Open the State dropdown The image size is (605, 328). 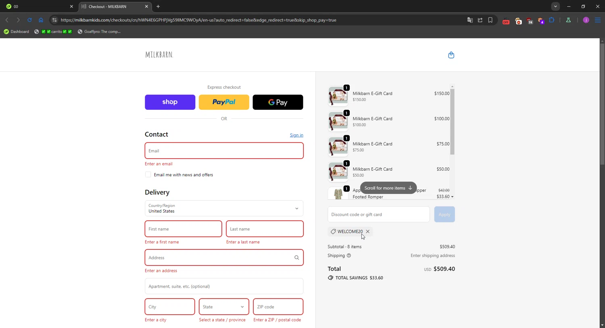coord(224,307)
